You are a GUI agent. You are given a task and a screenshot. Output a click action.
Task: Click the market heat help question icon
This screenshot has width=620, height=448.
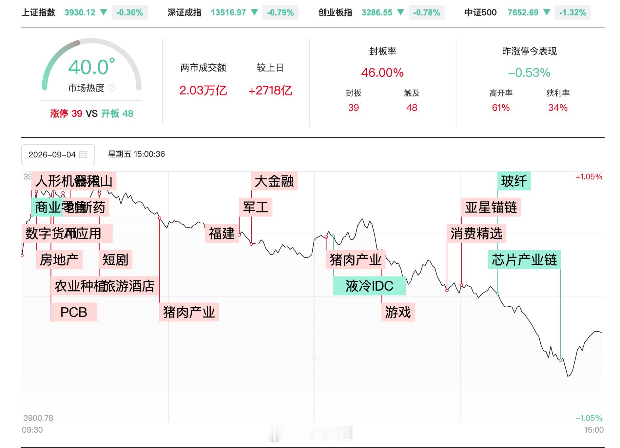[112, 88]
